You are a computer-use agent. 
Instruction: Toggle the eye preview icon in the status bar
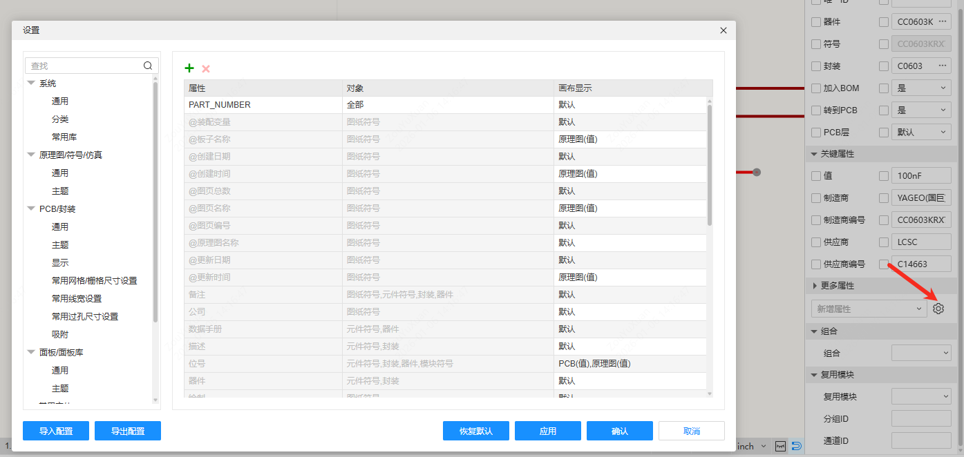pos(780,446)
